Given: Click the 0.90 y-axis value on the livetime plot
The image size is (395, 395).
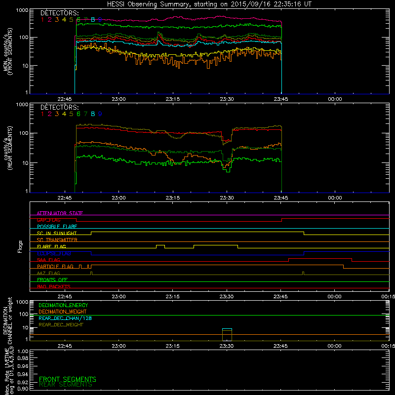Looking at the screenshot, I should (23, 389).
